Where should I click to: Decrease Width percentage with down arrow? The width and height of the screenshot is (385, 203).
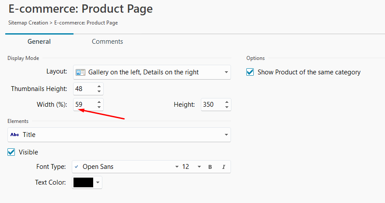pos(99,107)
